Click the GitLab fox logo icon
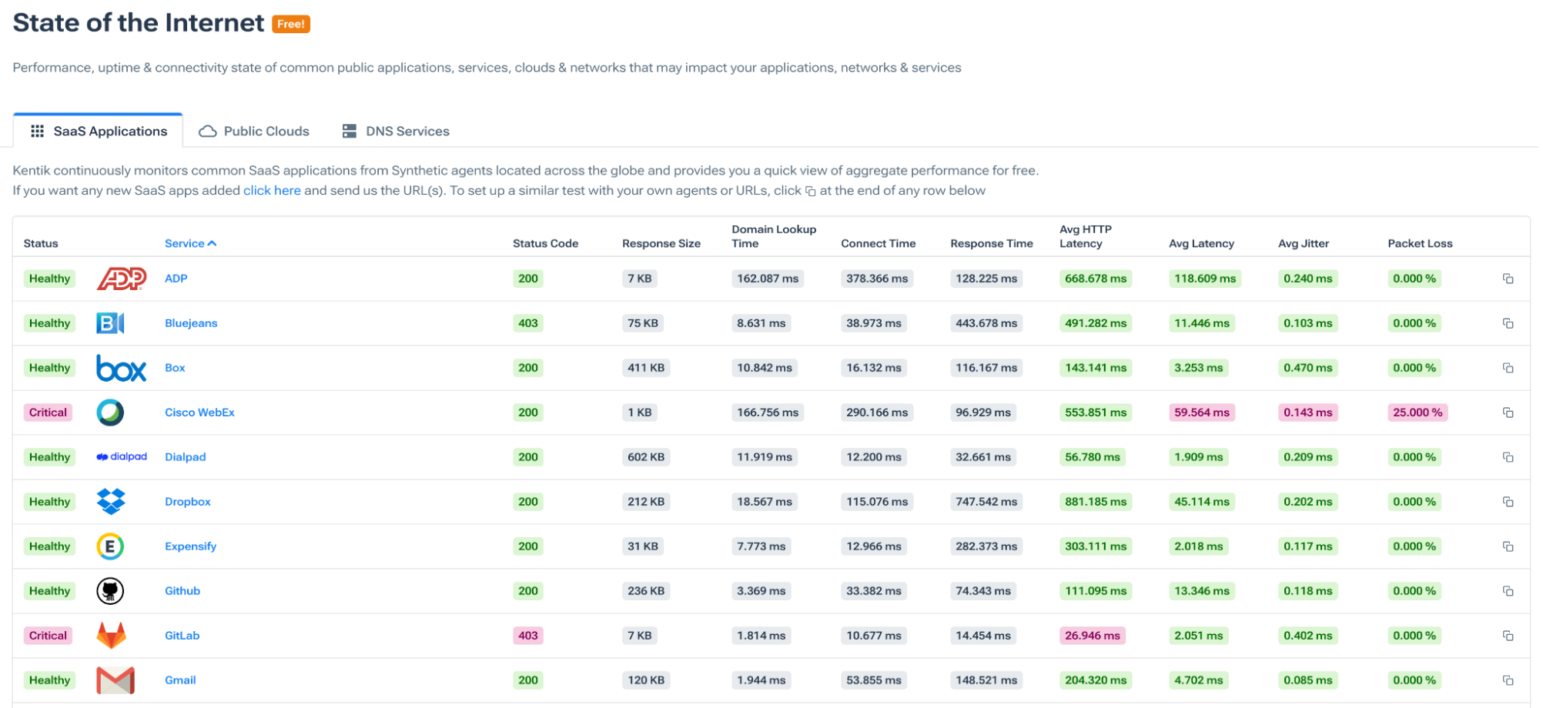The image size is (1543, 708). coord(111,636)
